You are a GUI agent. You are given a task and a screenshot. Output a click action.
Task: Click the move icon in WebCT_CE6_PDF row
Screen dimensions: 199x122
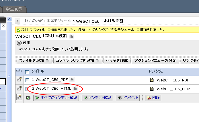tap(19, 80)
